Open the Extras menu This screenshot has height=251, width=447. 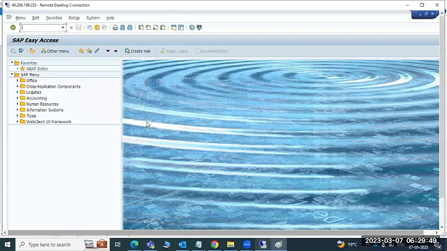point(74,17)
